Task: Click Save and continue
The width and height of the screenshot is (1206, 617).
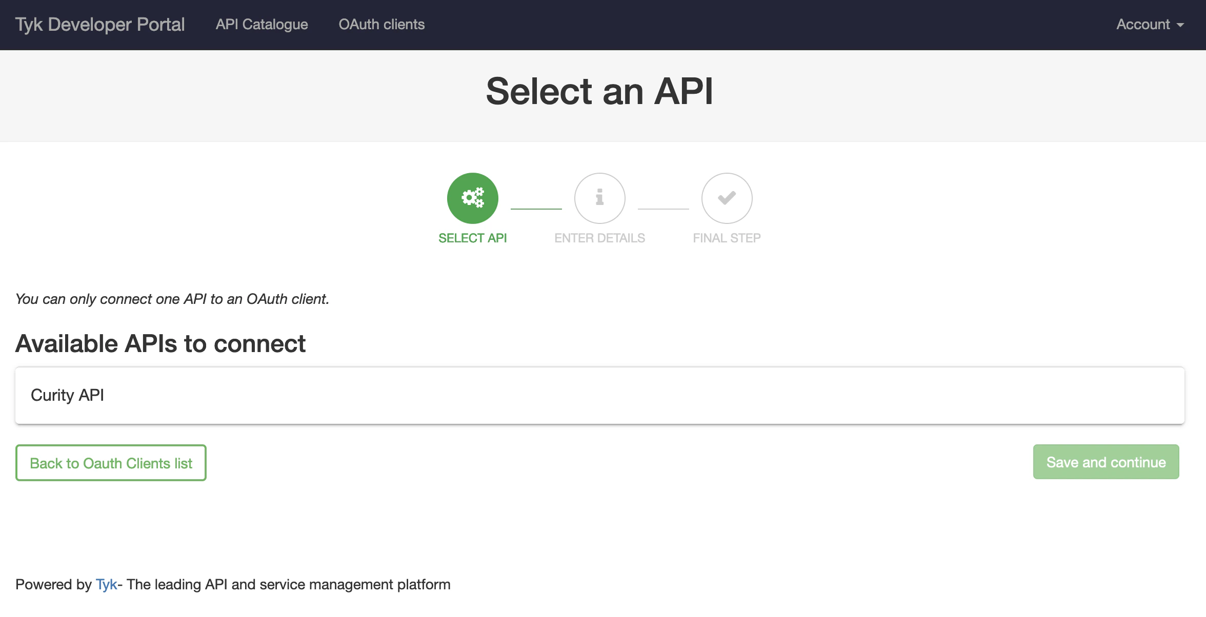Action: (x=1105, y=462)
